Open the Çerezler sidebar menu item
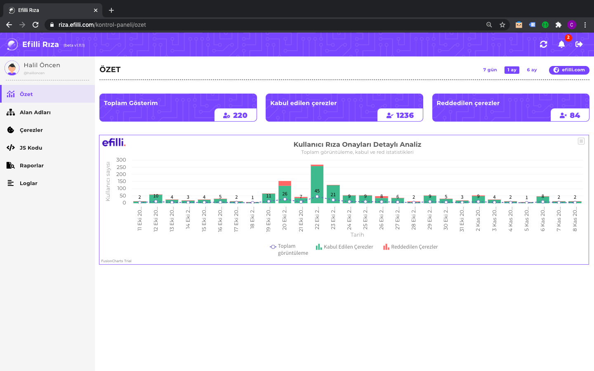 click(x=31, y=130)
